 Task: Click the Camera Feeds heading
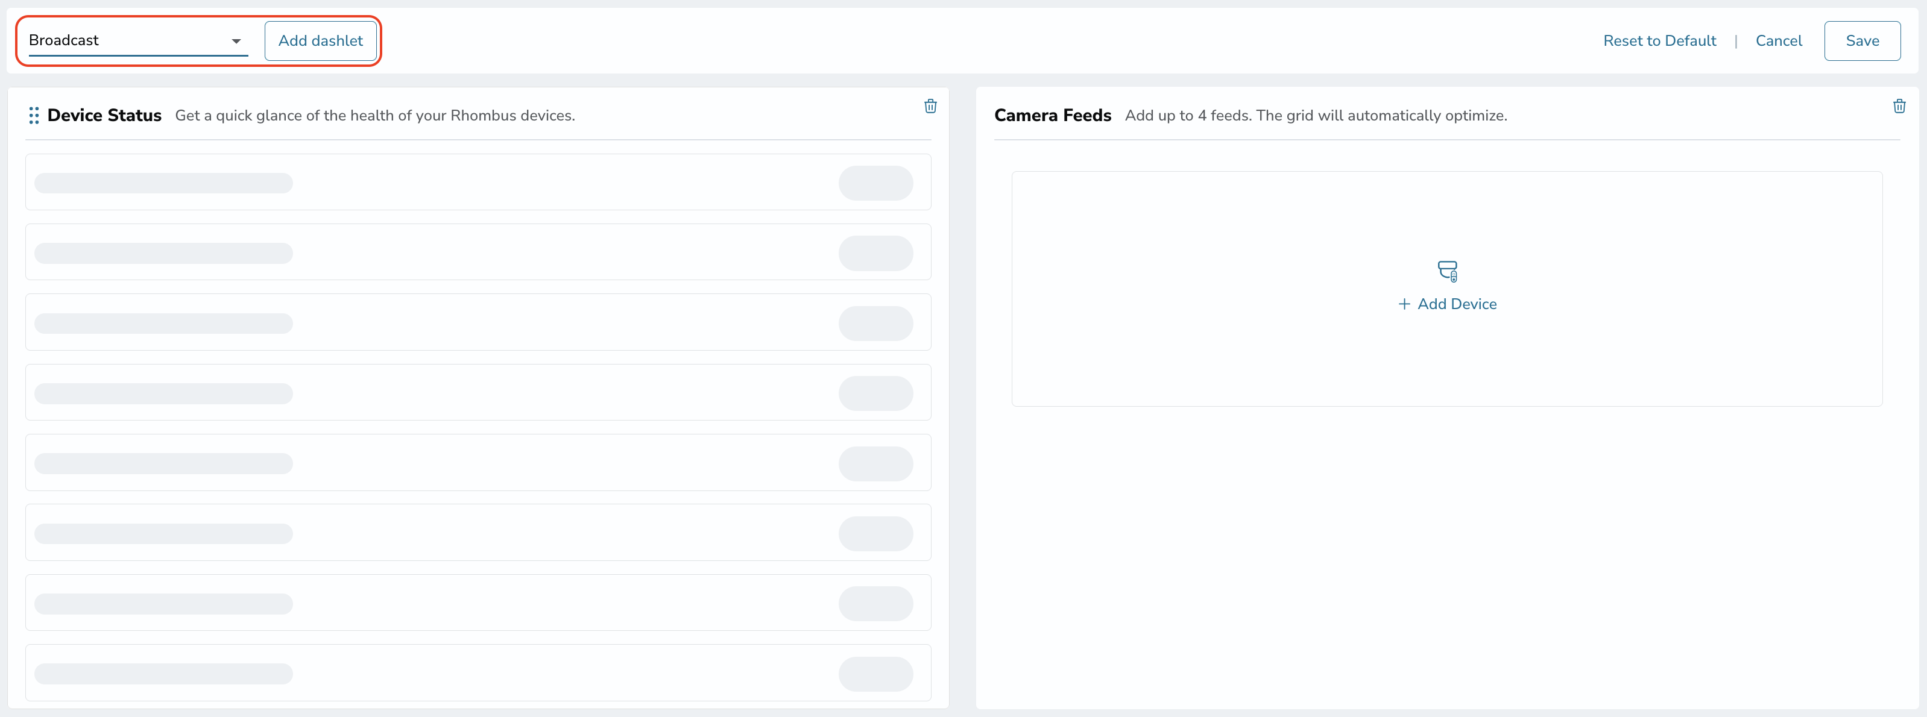[x=1053, y=115]
